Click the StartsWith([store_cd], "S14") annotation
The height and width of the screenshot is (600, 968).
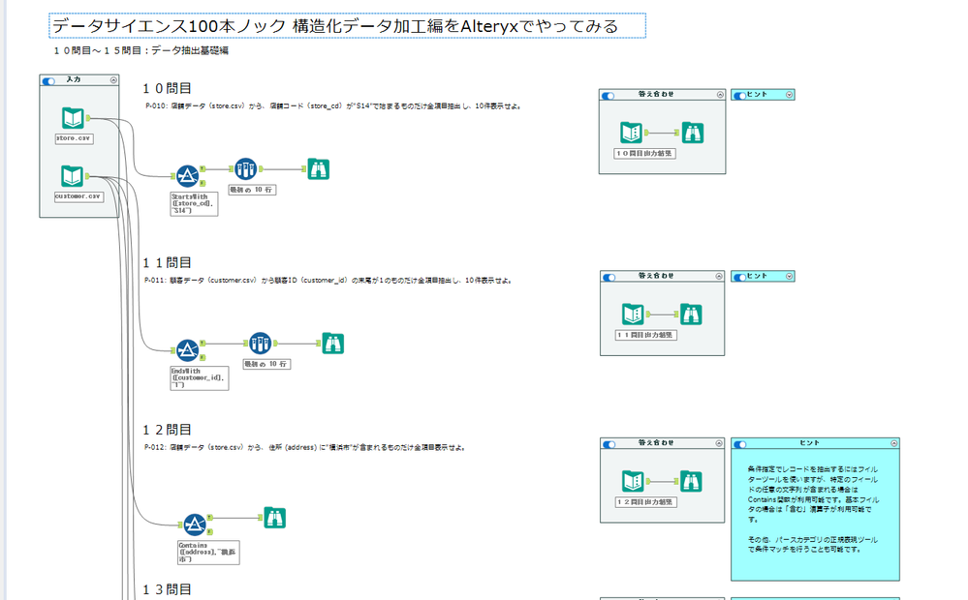click(x=195, y=204)
